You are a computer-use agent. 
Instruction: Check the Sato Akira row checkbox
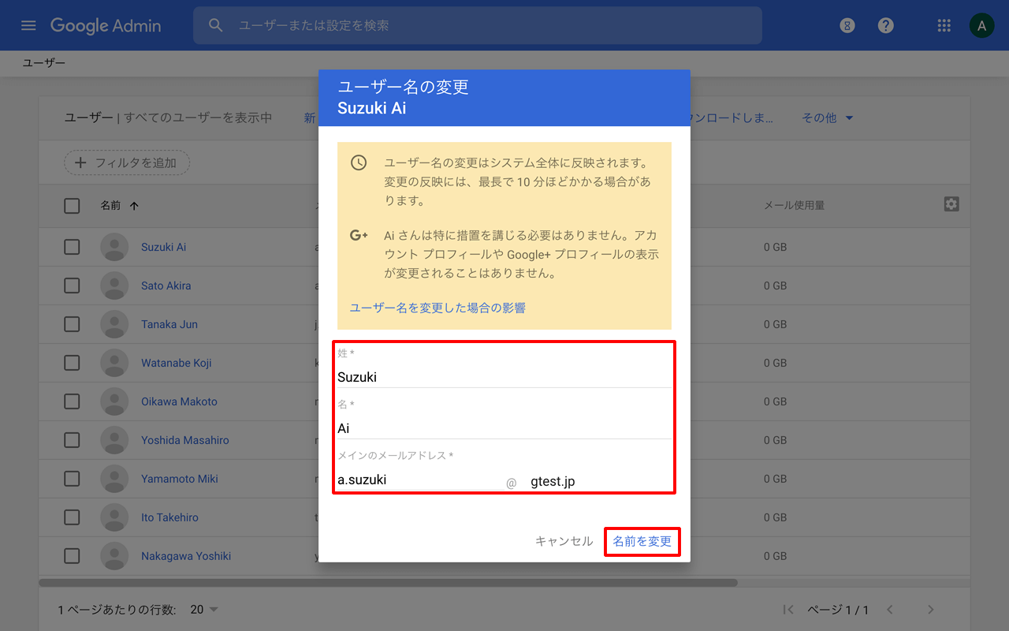(72, 286)
